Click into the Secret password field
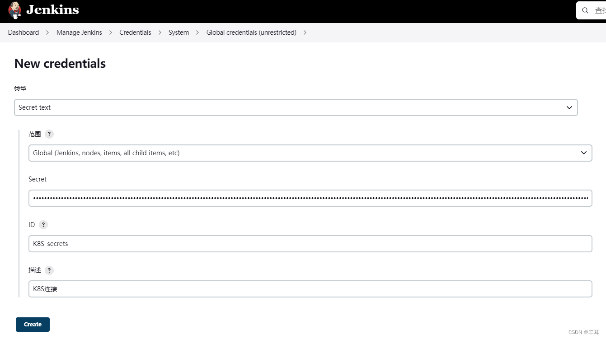The width and height of the screenshot is (606, 339). pyautogui.click(x=310, y=198)
